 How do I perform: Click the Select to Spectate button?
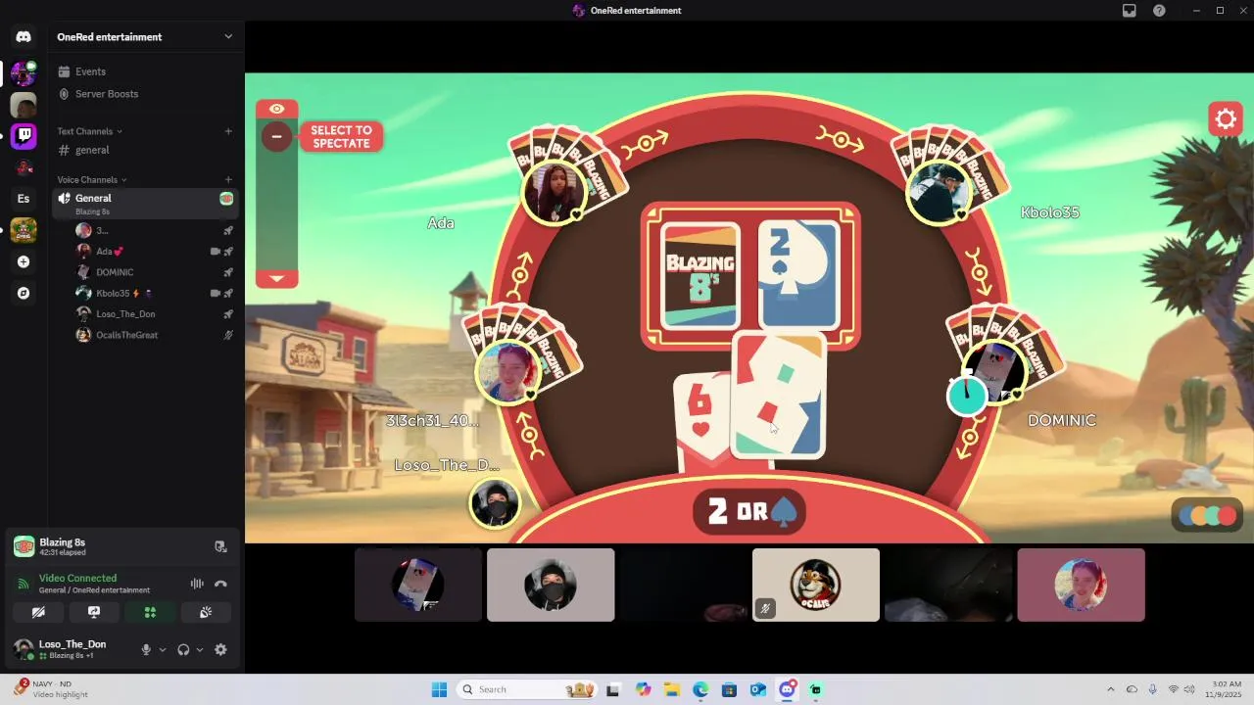coord(341,137)
